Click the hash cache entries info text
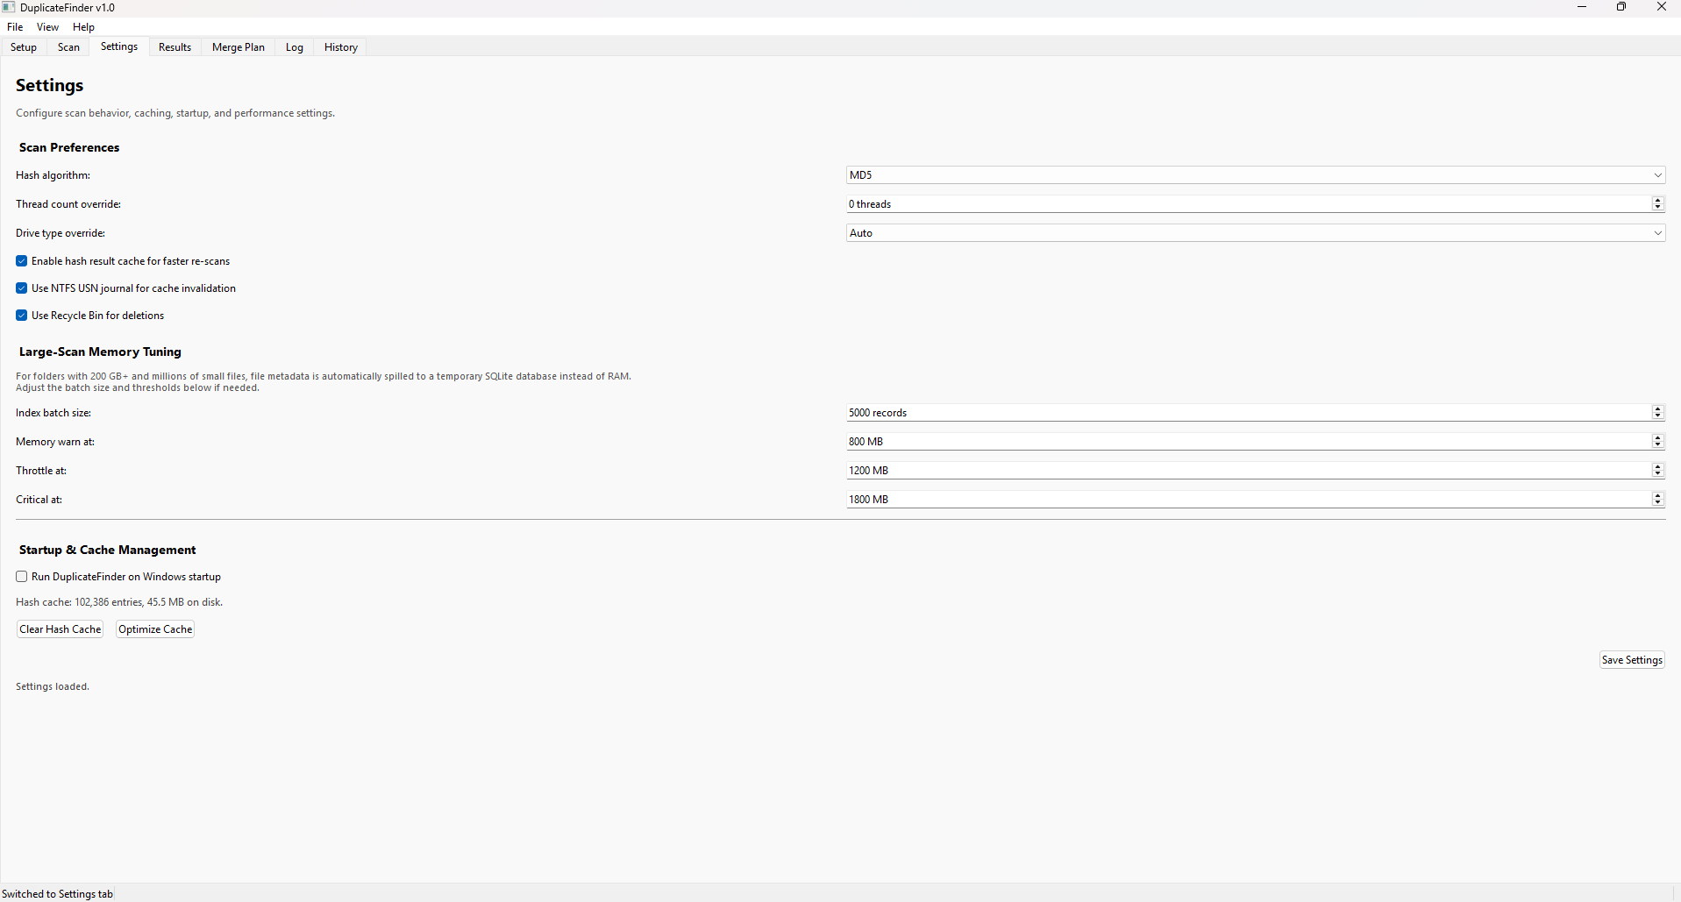The width and height of the screenshot is (1681, 902). (119, 602)
